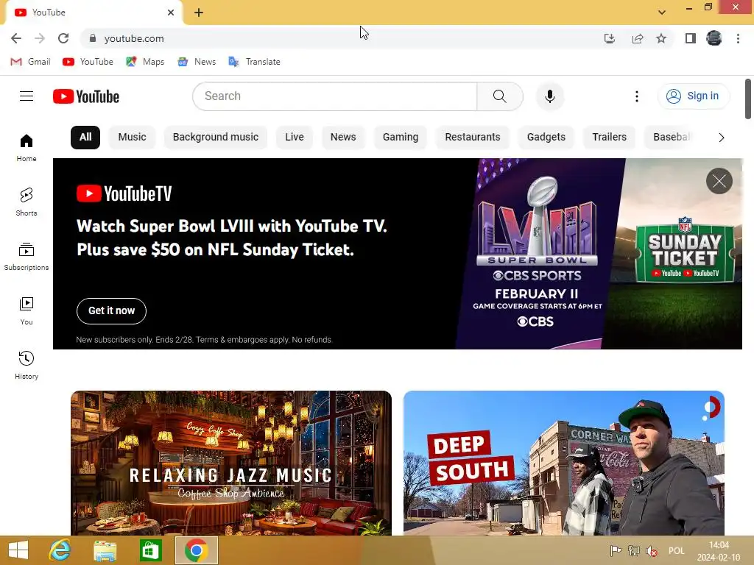The image size is (754, 565).
Task: Open the Windows Start button
Action: click(x=18, y=550)
